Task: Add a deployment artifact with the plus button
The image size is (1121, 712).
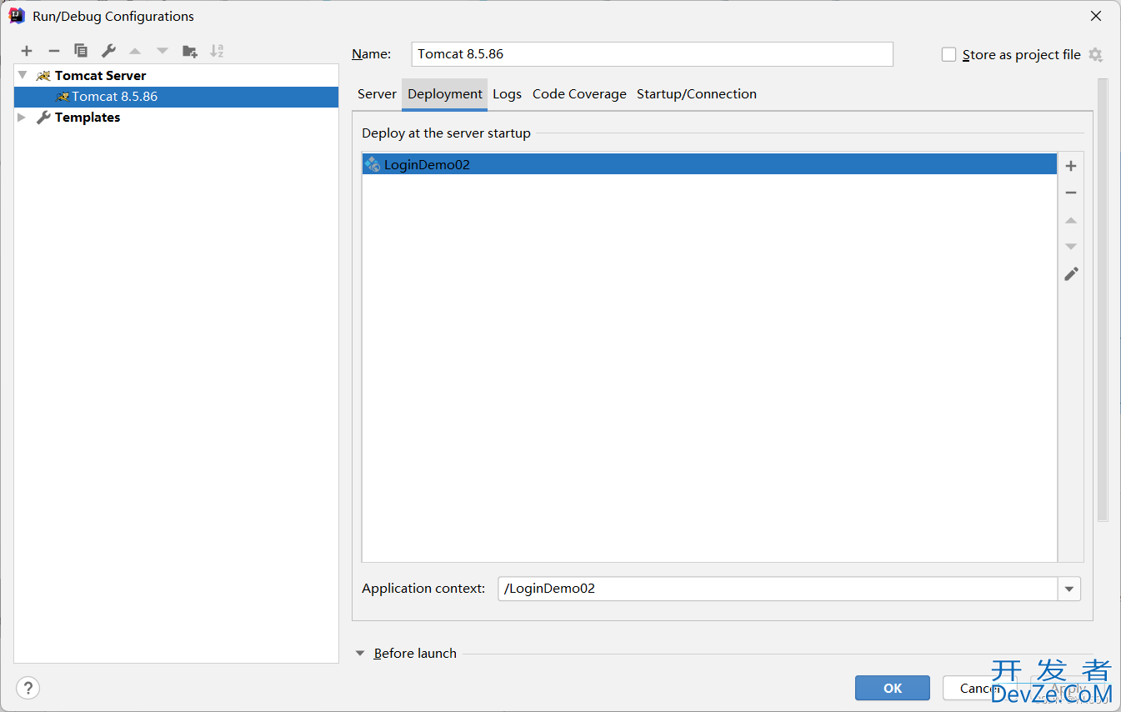Action: [1071, 166]
